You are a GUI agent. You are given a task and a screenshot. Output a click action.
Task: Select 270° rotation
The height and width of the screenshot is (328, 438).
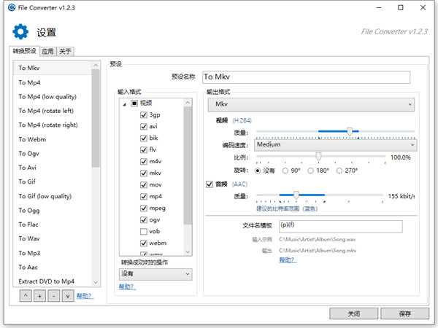(x=339, y=171)
